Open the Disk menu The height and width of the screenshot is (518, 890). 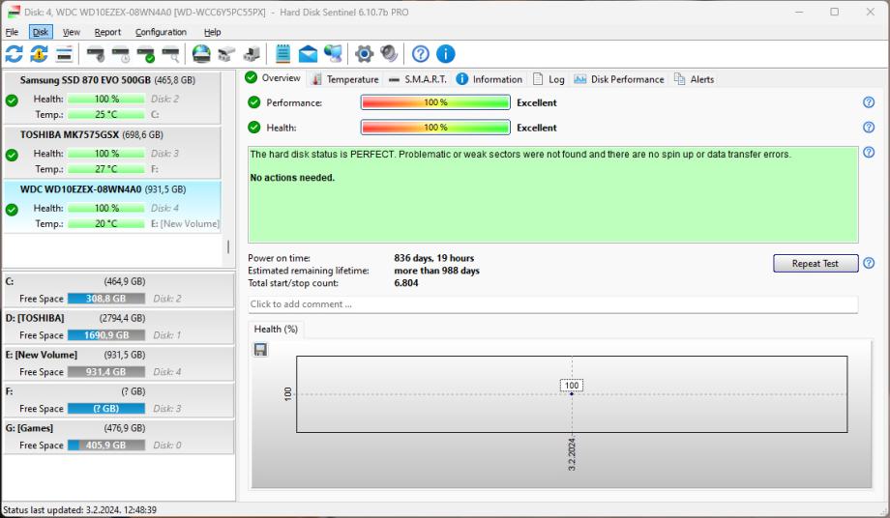click(x=40, y=32)
